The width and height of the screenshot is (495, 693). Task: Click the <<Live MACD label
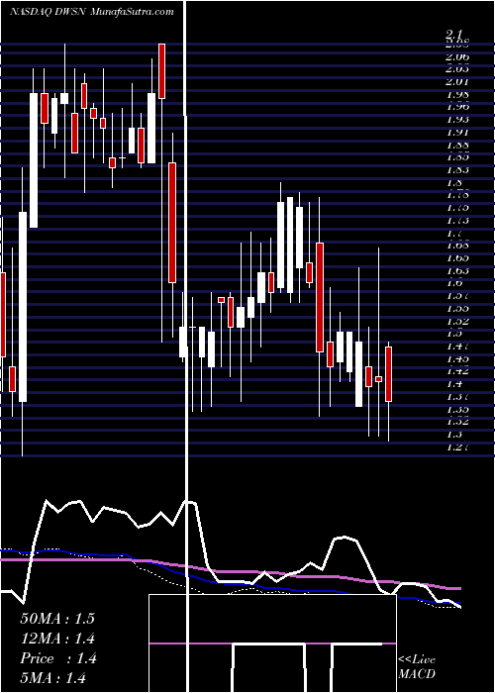pyautogui.click(x=417, y=667)
